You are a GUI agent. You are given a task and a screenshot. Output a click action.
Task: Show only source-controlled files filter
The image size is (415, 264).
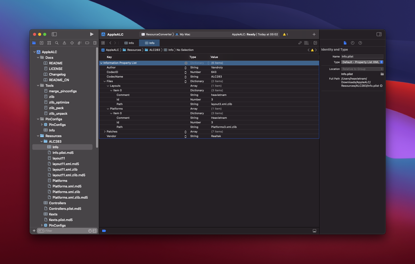(x=95, y=231)
